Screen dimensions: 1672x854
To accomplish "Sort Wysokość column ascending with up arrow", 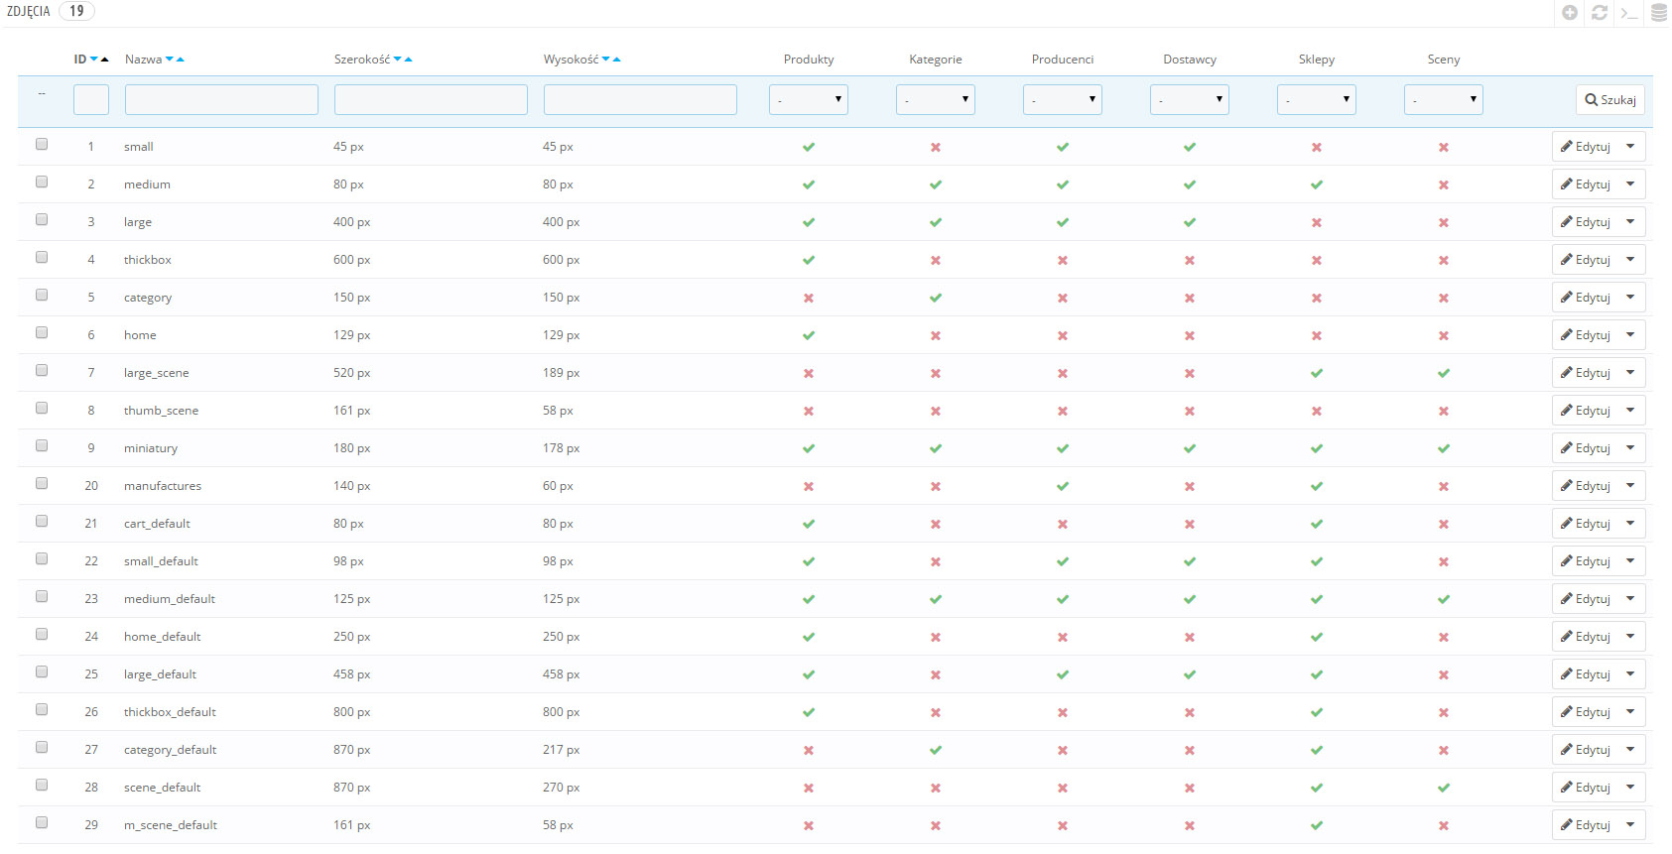I will (x=616, y=60).
